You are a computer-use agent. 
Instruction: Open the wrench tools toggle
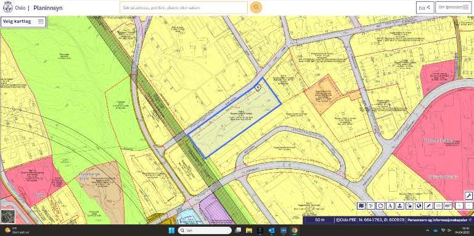coord(468,195)
